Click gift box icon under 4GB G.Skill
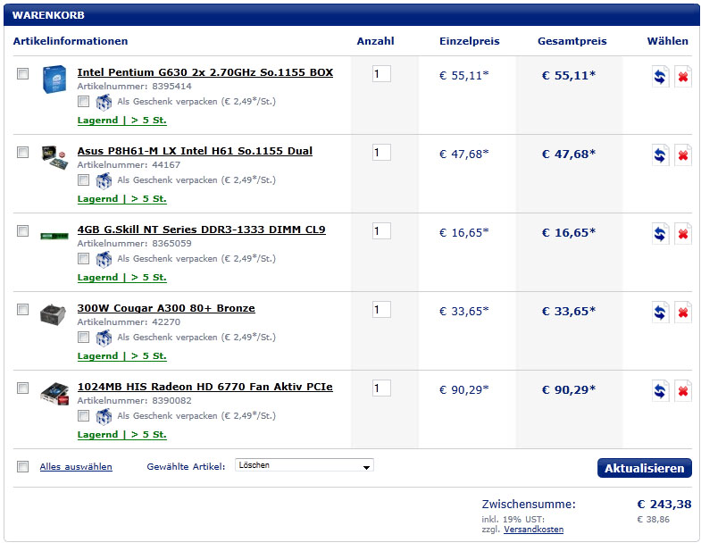The height and width of the screenshot is (551, 701). coord(104,259)
